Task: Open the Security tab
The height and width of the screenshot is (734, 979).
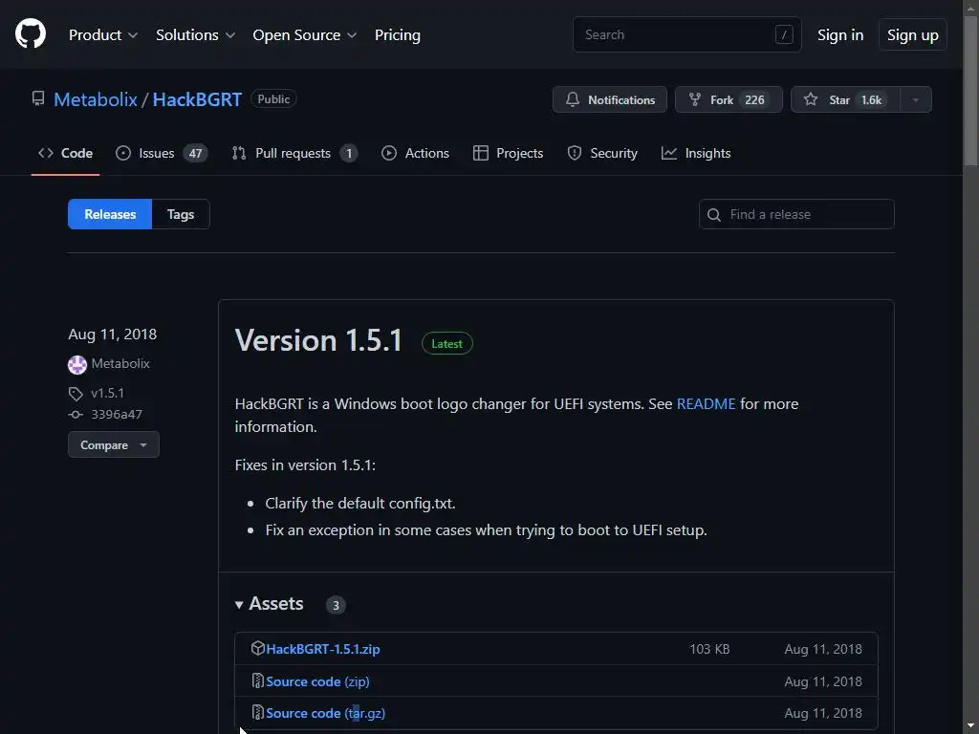Action: pyautogui.click(x=602, y=153)
